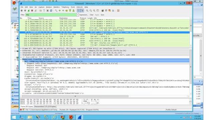Viewport: 214px width, 120px height.
Task: Open the Capture menu
Action: point(41,7)
